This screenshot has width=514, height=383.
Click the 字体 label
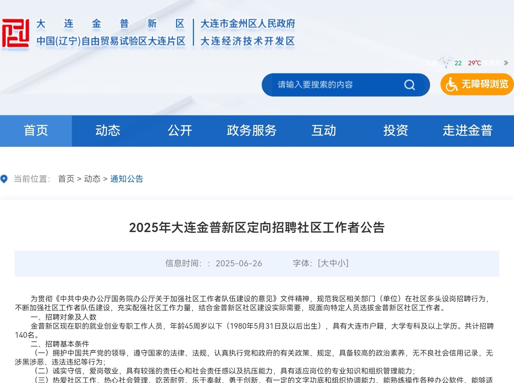(x=303, y=263)
